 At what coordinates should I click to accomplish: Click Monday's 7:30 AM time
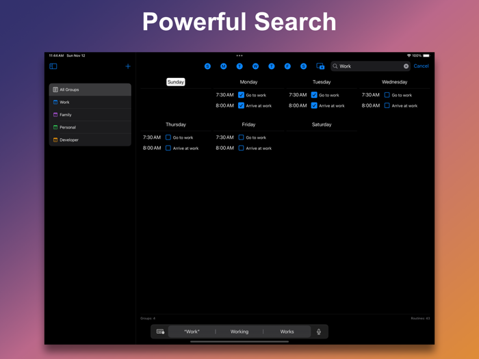click(225, 95)
